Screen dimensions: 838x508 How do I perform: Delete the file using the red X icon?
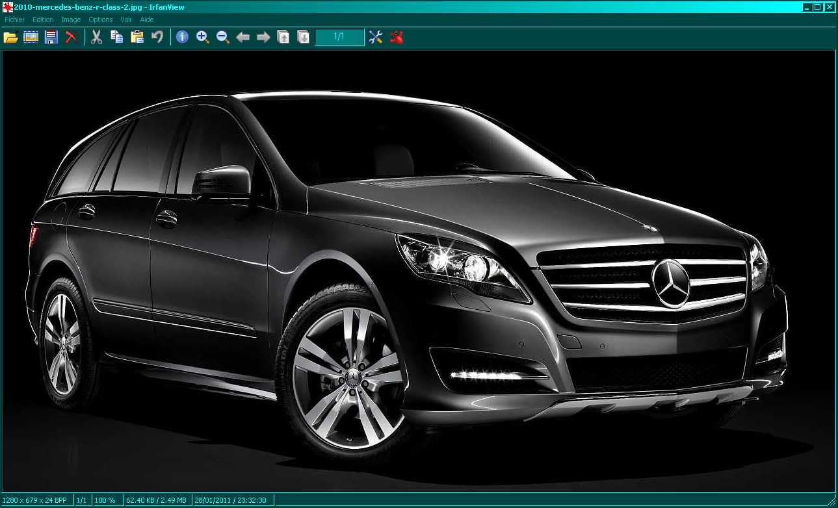[x=71, y=37]
